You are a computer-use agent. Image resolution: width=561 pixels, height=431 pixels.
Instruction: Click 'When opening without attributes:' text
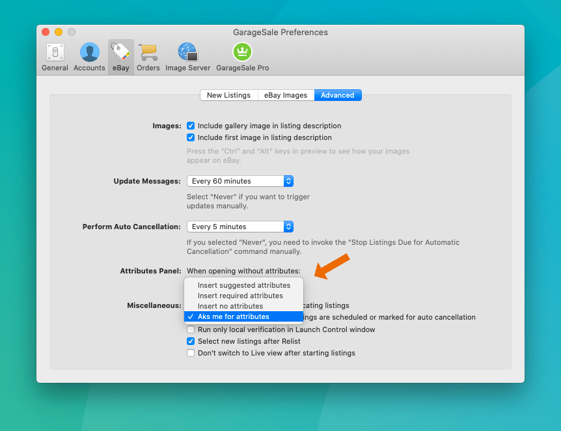[x=243, y=271]
